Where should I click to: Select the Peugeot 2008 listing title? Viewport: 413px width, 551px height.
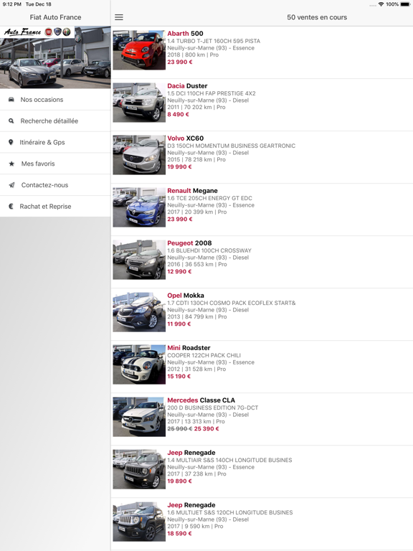189,242
